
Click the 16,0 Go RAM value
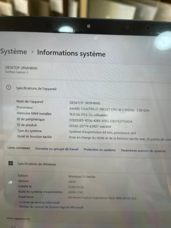click(88, 115)
